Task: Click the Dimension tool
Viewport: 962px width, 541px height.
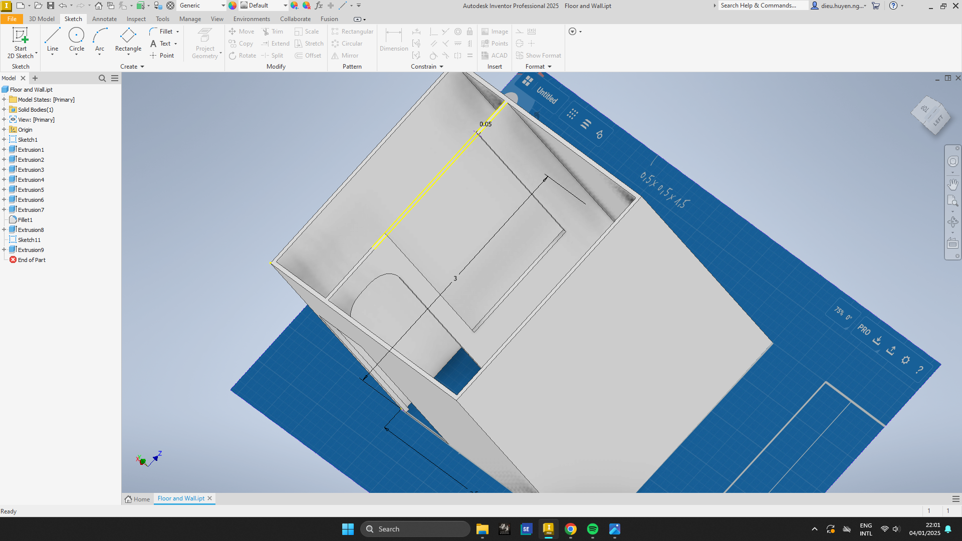Action: 394,41
